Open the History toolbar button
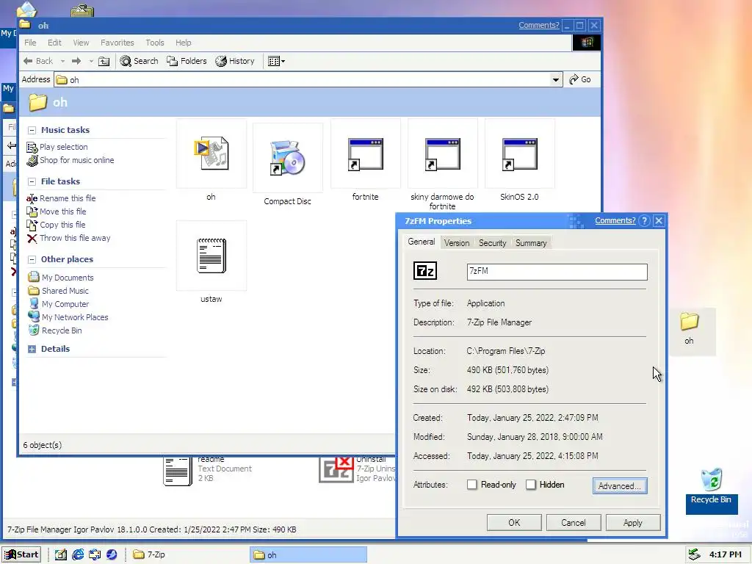This screenshot has height=564, width=752. tap(235, 61)
